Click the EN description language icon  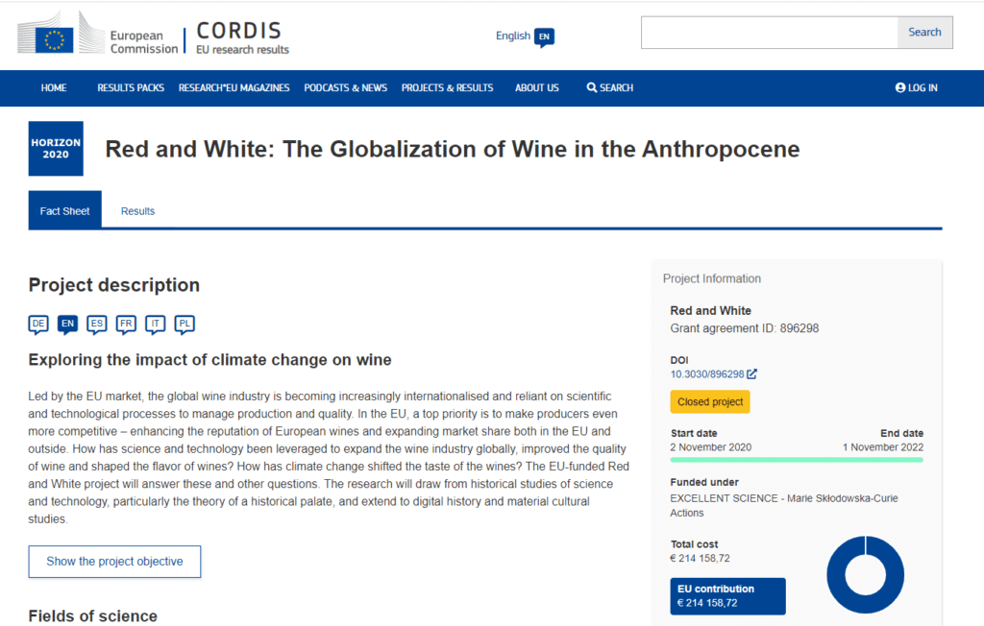68,325
